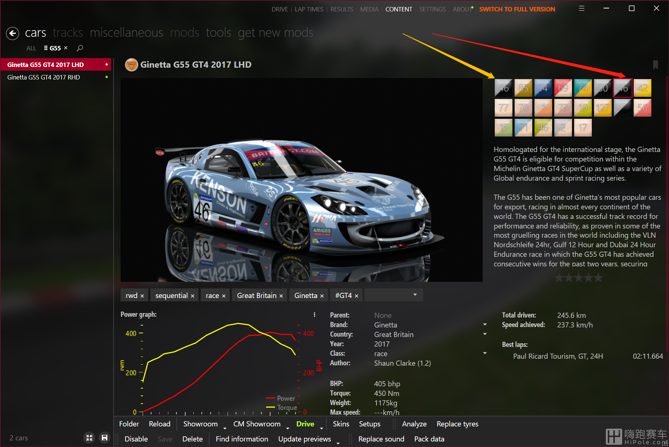This screenshot has height=447, width=669.
Task: Switch to the DRIVE top menu
Action: [280, 9]
